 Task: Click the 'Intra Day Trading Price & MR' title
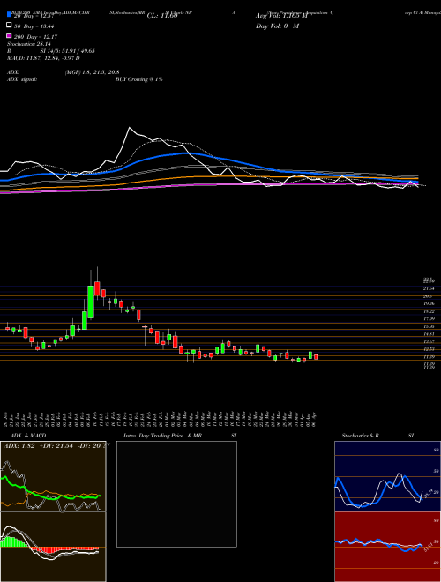click(162, 436)
